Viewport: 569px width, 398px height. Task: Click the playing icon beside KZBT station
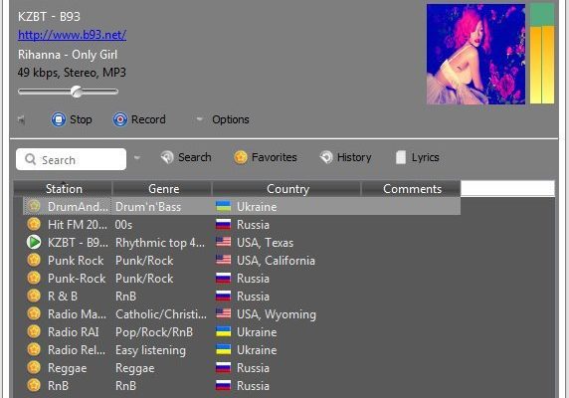(34, 242)
